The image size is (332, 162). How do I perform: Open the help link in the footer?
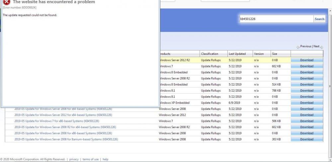[105, 159]
